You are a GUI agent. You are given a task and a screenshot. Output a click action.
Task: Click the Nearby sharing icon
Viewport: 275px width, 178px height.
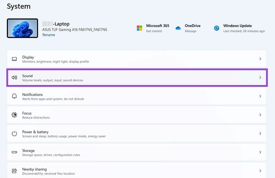tap(14, 171)
